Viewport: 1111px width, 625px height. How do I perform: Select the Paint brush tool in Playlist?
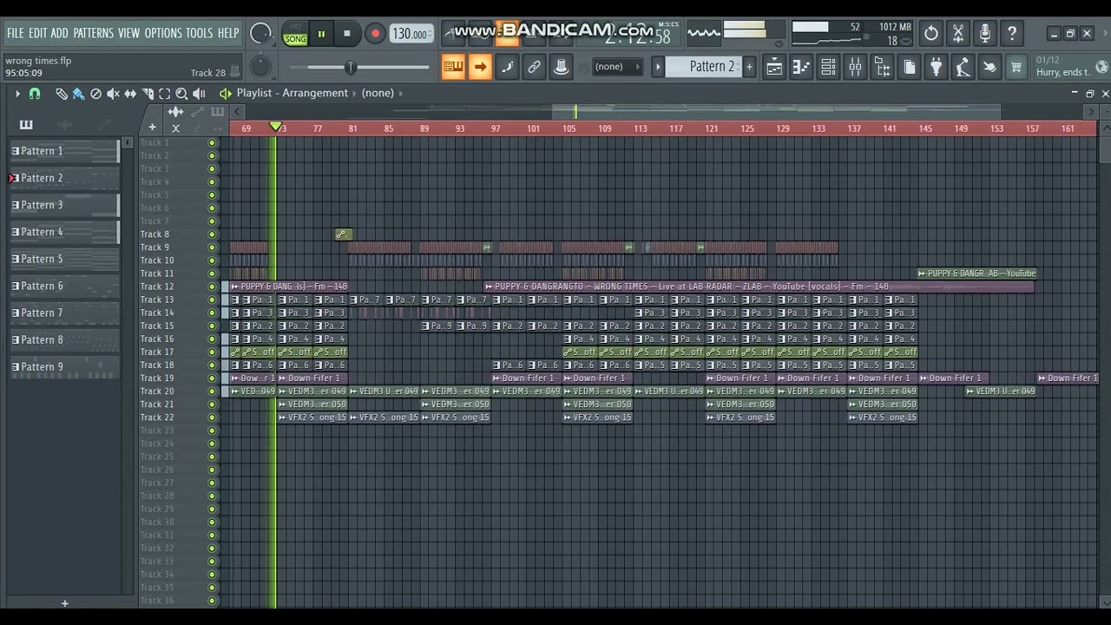pyautogui.click(x=78, y=93)
